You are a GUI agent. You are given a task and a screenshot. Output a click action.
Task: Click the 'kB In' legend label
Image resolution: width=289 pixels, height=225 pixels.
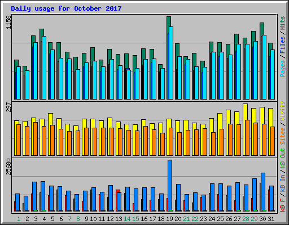coord(283,182)
